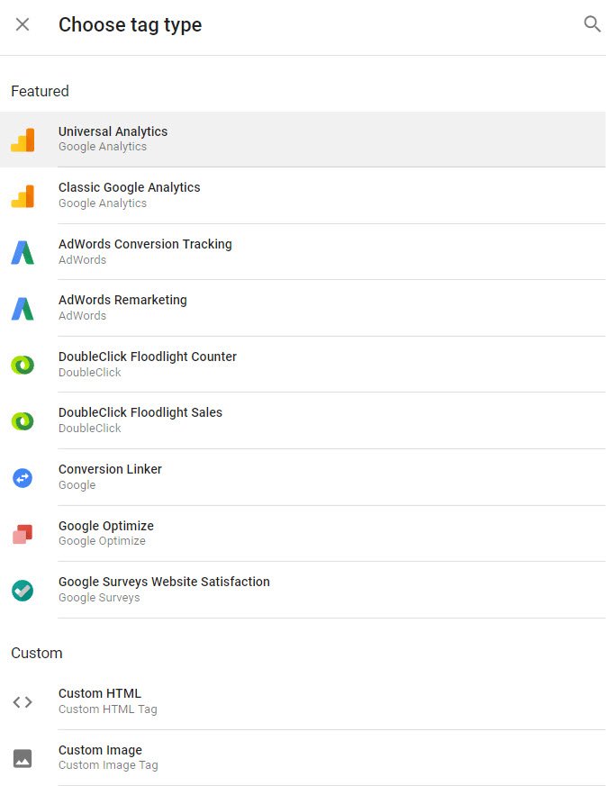
Task: Choose Classic Google Analytics tag type
Action: pyautogui.click(x=303, y=195)
